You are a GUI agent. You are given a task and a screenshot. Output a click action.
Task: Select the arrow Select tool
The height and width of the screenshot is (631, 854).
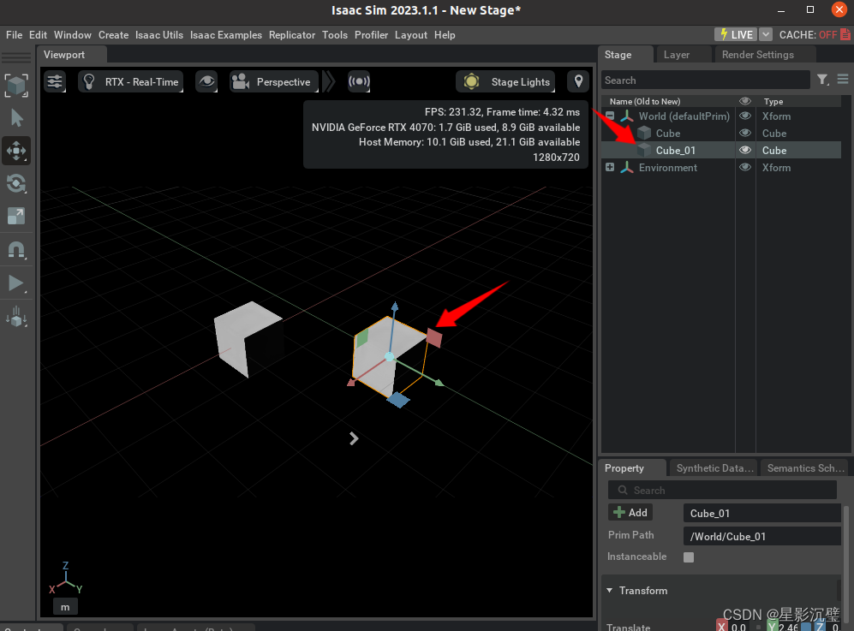(x=16, y=118)
